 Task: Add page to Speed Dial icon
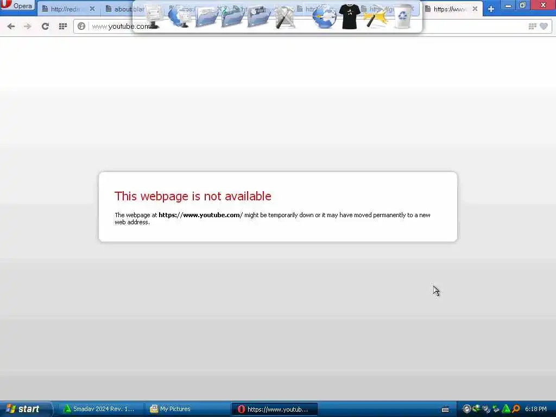pyautogui.click(x=532, y=26)
